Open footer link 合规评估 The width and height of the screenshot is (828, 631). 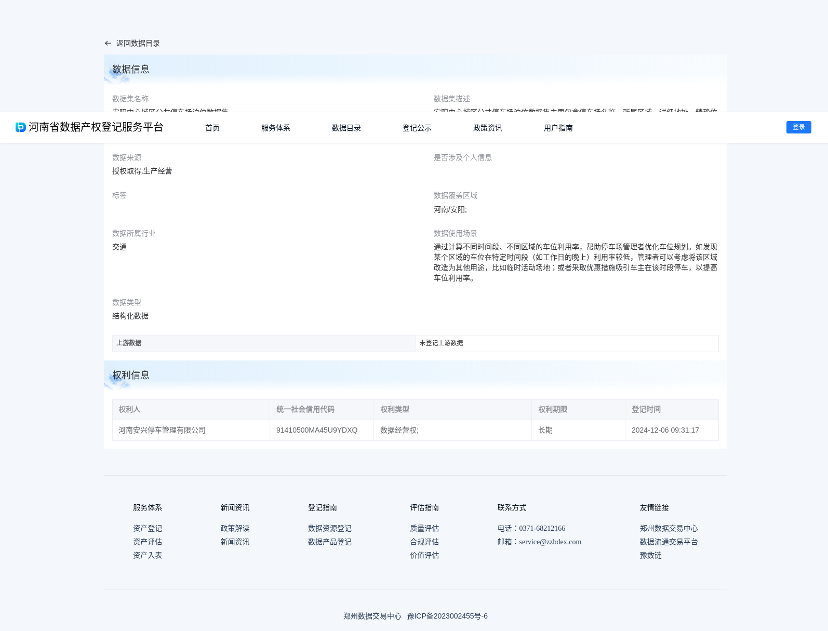(424, 542)
